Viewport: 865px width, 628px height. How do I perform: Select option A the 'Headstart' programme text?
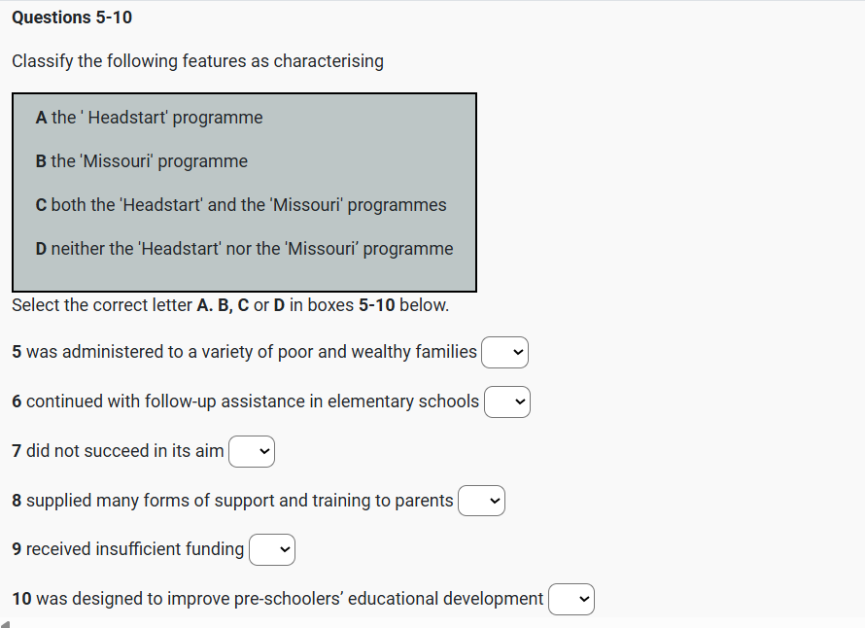pyautogui.click(x=149, y=118)
